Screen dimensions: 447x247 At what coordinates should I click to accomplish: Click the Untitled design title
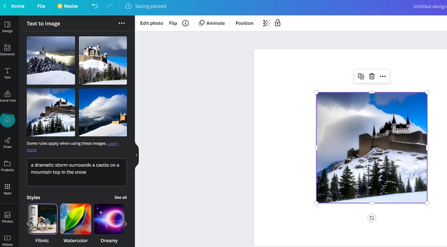pyautogui.click(x=430, y=6)
